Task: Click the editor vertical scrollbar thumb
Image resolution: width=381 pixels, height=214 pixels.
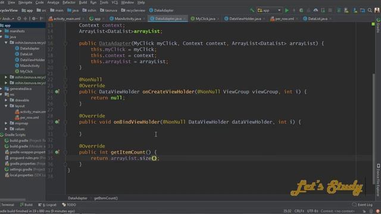Action: click(x=373, y=128)
